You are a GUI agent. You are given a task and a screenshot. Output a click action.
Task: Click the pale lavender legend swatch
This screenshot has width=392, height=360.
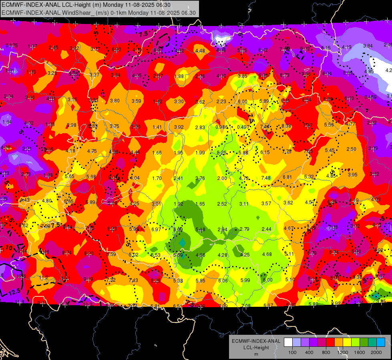[296, 342]
